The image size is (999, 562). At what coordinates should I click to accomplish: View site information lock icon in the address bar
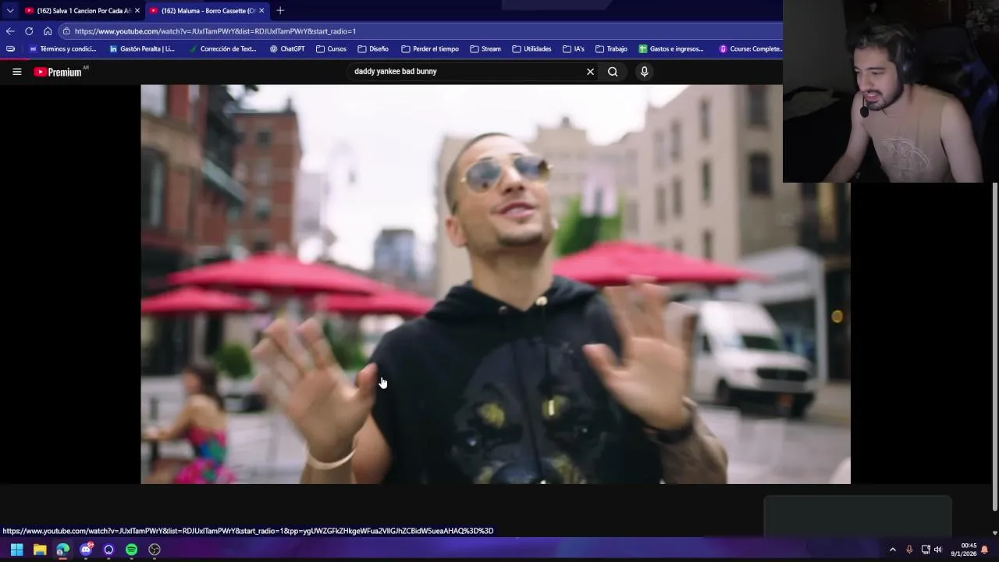pos(67,31)
